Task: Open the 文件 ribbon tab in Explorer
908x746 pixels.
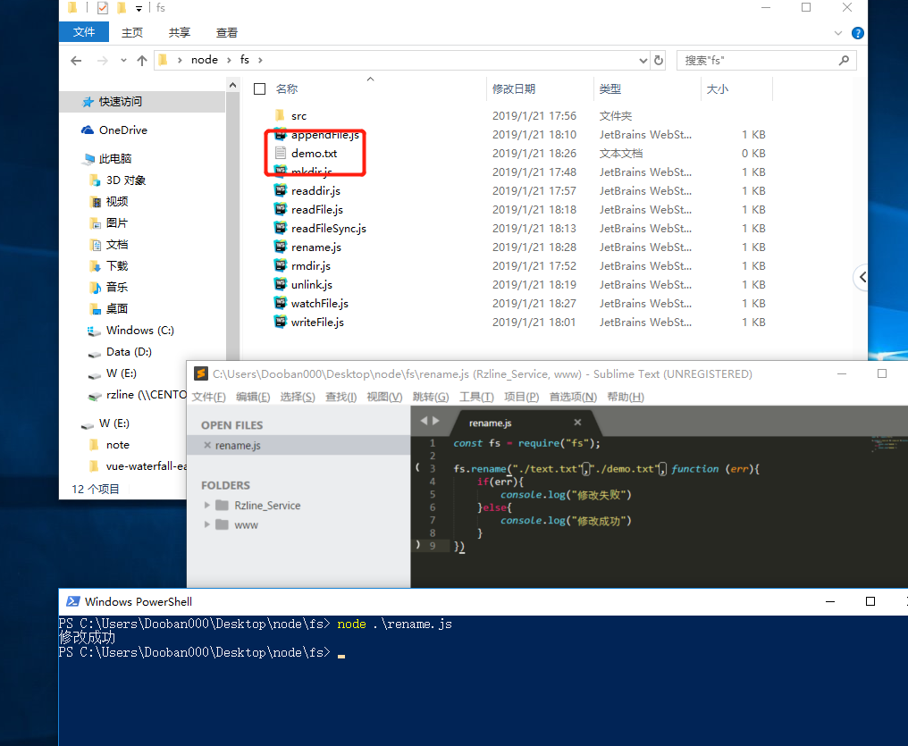Action: [84, 32]
